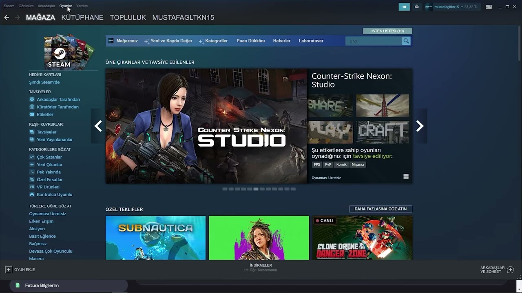522x293 pixels.
Task: Click the store search field
Action: 373,41
